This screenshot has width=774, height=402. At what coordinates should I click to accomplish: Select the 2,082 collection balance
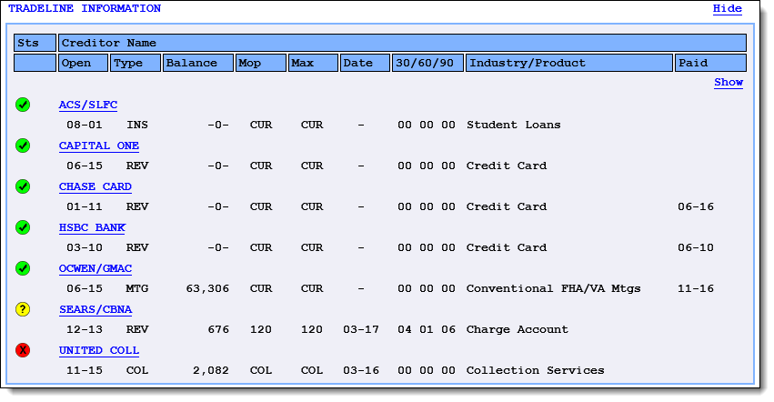point(211,371)
